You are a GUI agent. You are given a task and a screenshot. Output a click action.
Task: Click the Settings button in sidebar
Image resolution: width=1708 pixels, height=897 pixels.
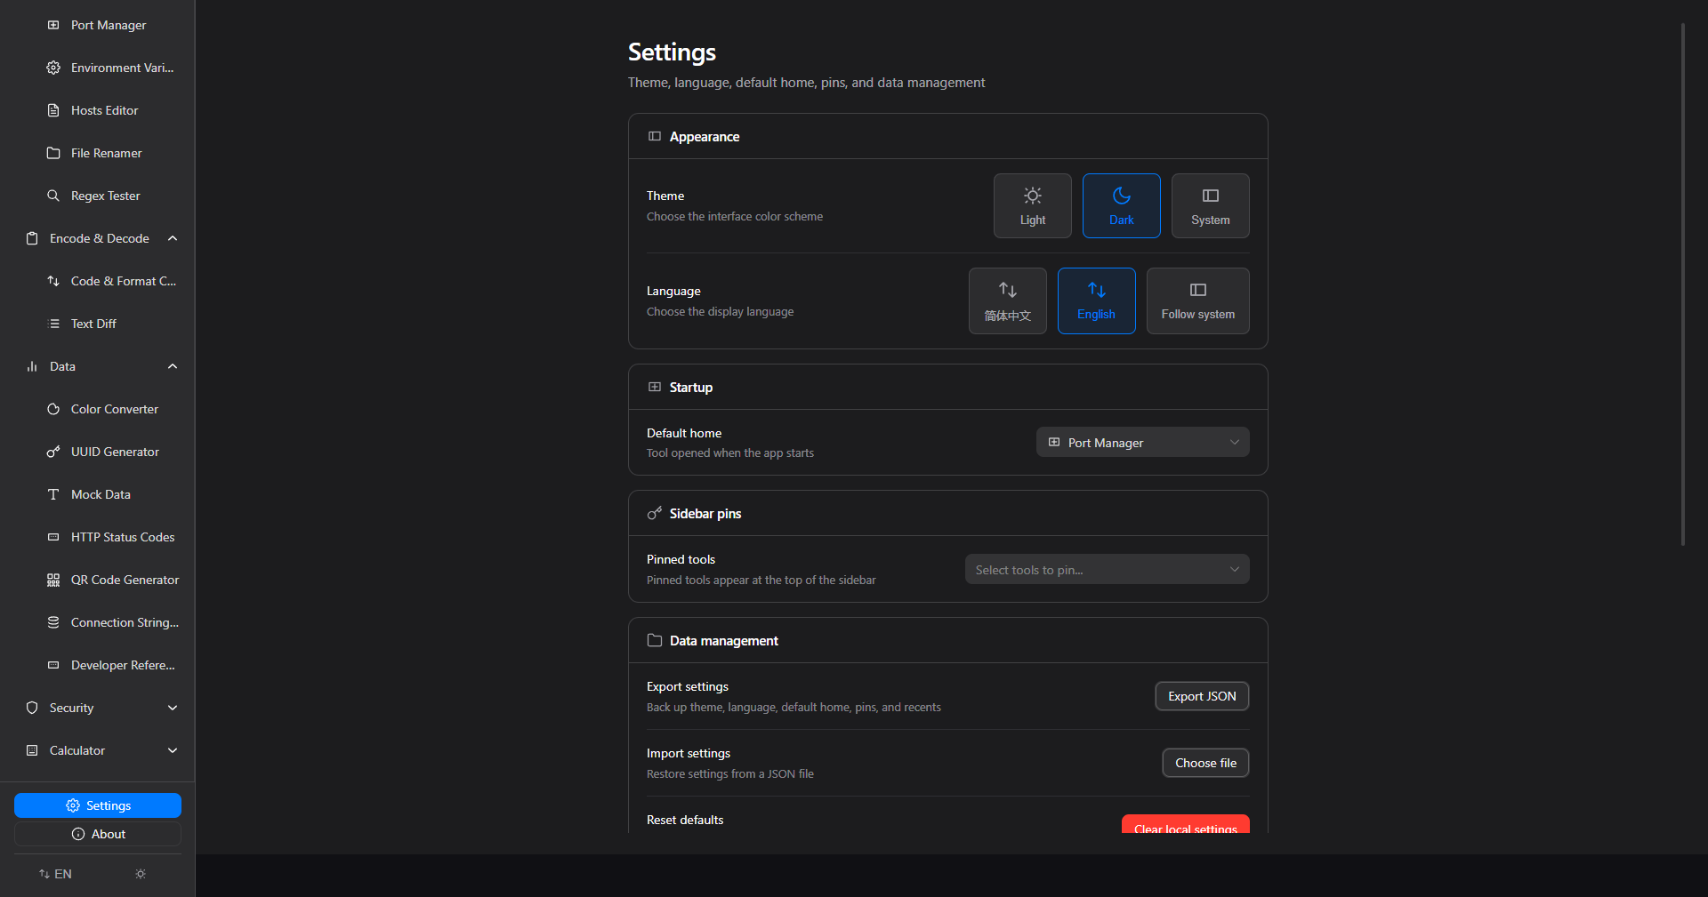98,805
